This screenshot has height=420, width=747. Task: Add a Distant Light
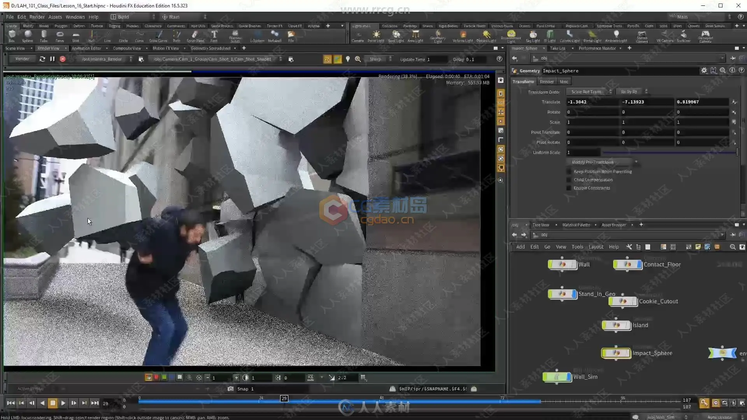click(x=486, y=36)
